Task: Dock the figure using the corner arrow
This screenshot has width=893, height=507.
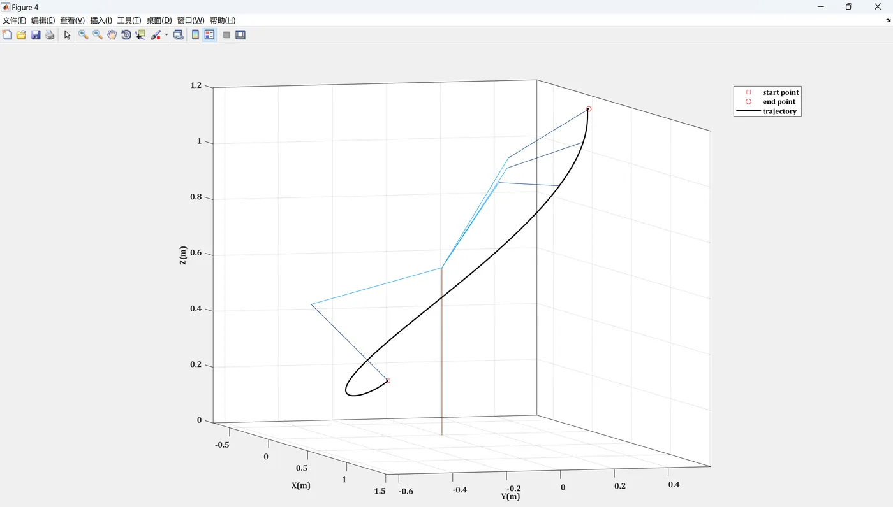Action: click(x=889, y=21)
